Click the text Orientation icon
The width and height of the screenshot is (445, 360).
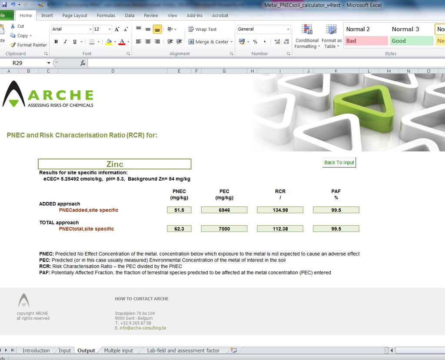tap(170, 29)
